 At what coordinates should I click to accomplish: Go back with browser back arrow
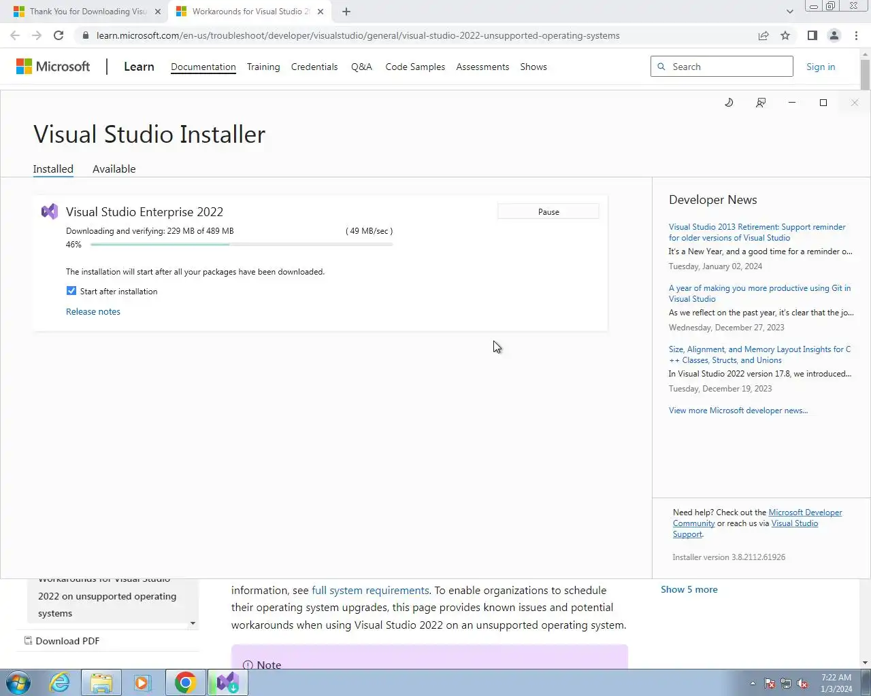[x=15, y=35]
